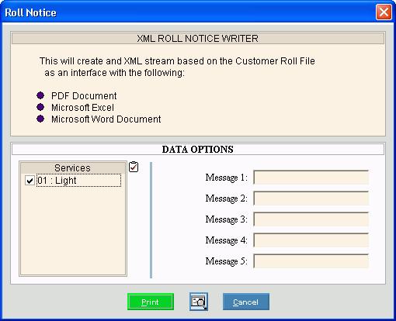This screenshot has width=396, height=321.
Task: Focus the Message 1 input field
Action: click(x=311, y=178)
